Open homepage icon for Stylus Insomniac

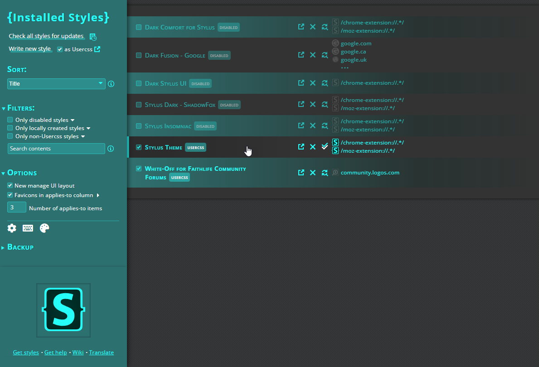[x=301, y=126]
